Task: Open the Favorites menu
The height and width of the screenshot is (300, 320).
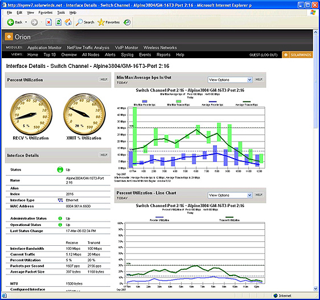Action: coord(46,13)
